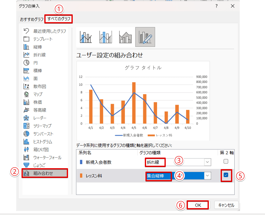This screenshot has width=265, height=215.
Task: Open the ヒストグラム histogram category
Action: click(x=43, y=142)
